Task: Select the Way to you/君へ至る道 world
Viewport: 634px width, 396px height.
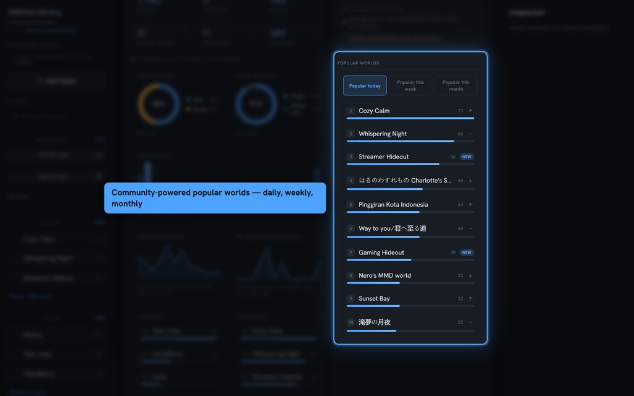Action: [410, 231]
